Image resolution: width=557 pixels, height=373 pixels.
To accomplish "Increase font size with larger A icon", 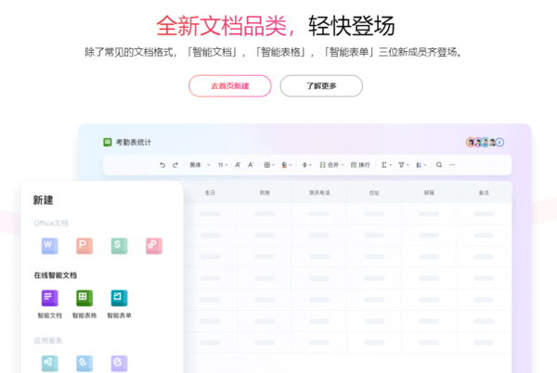I will tap(238, 165).
